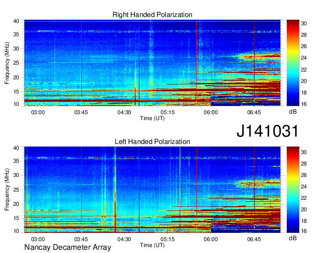Click the 05:15 time tick on the lower plot

(167, 239)
